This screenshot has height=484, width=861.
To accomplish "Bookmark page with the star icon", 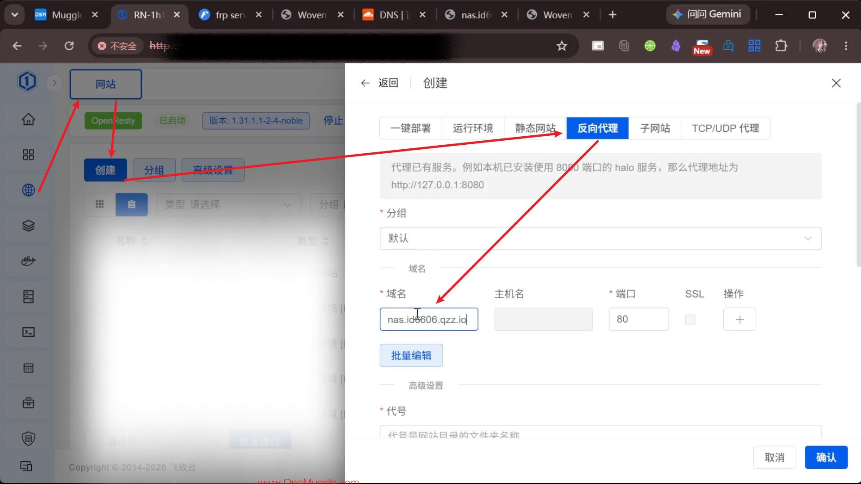I will click(x=562, y=46).
